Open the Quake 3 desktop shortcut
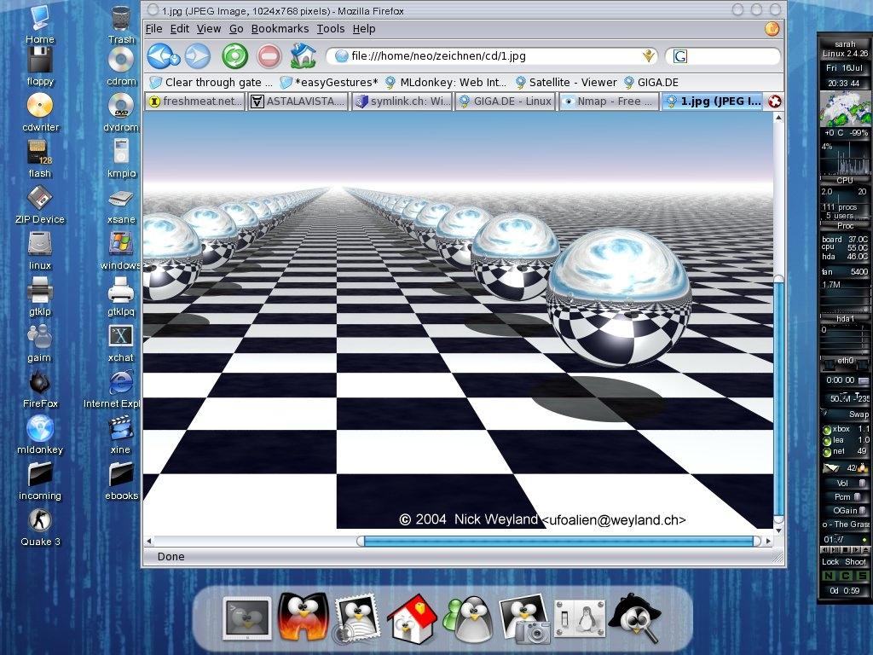Screen dimensions: 873x655 (x=39, y=522)
